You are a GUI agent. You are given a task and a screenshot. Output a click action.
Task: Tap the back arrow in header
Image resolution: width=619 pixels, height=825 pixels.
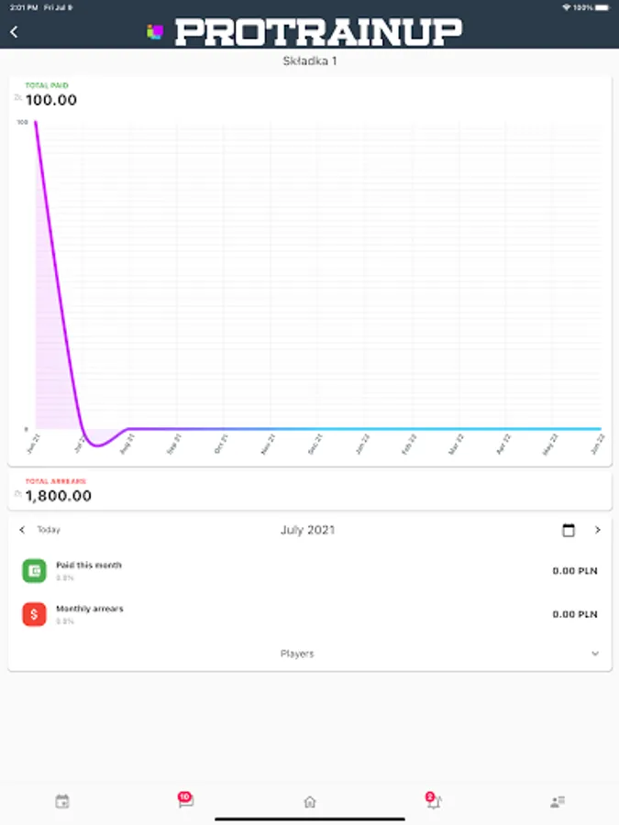tap(14, 32)
